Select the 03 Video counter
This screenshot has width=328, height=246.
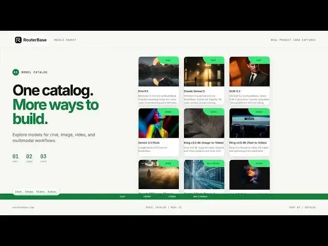click(x=44, y=158)
